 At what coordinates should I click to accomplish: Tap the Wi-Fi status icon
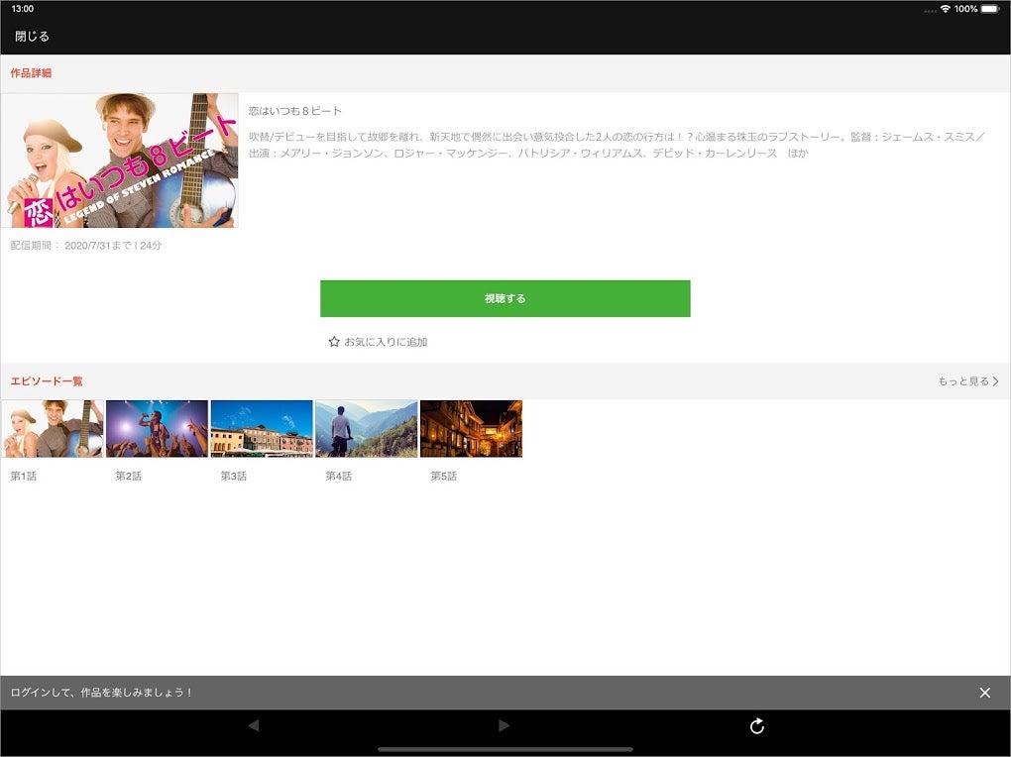pyautogui.click(x=946, y=8)
